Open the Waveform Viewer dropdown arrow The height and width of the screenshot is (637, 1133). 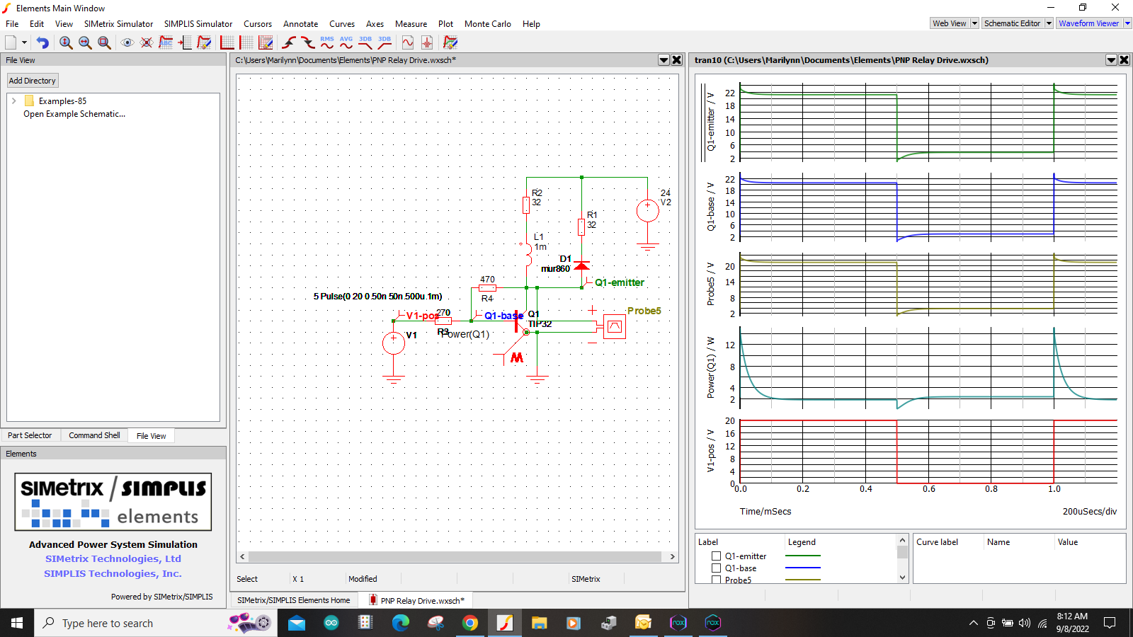tap(1127, 23)
